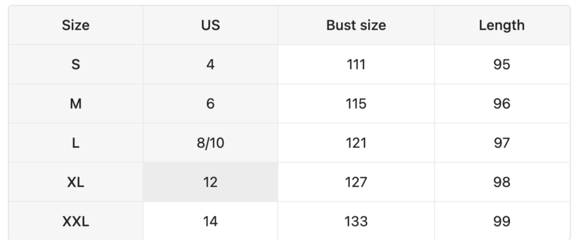This screenshot has width=577, height=240.
Task: Select the M size row label
Action: (x=75, y=104)
